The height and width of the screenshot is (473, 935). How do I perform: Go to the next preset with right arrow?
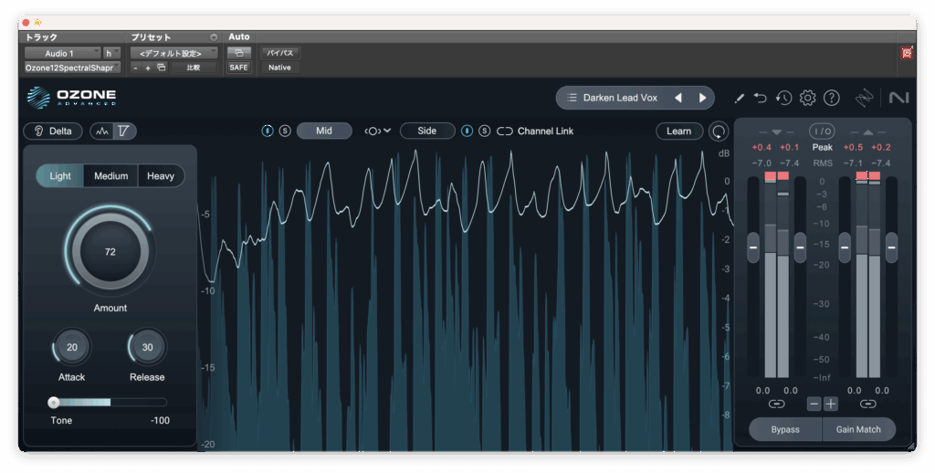point(702,98)
